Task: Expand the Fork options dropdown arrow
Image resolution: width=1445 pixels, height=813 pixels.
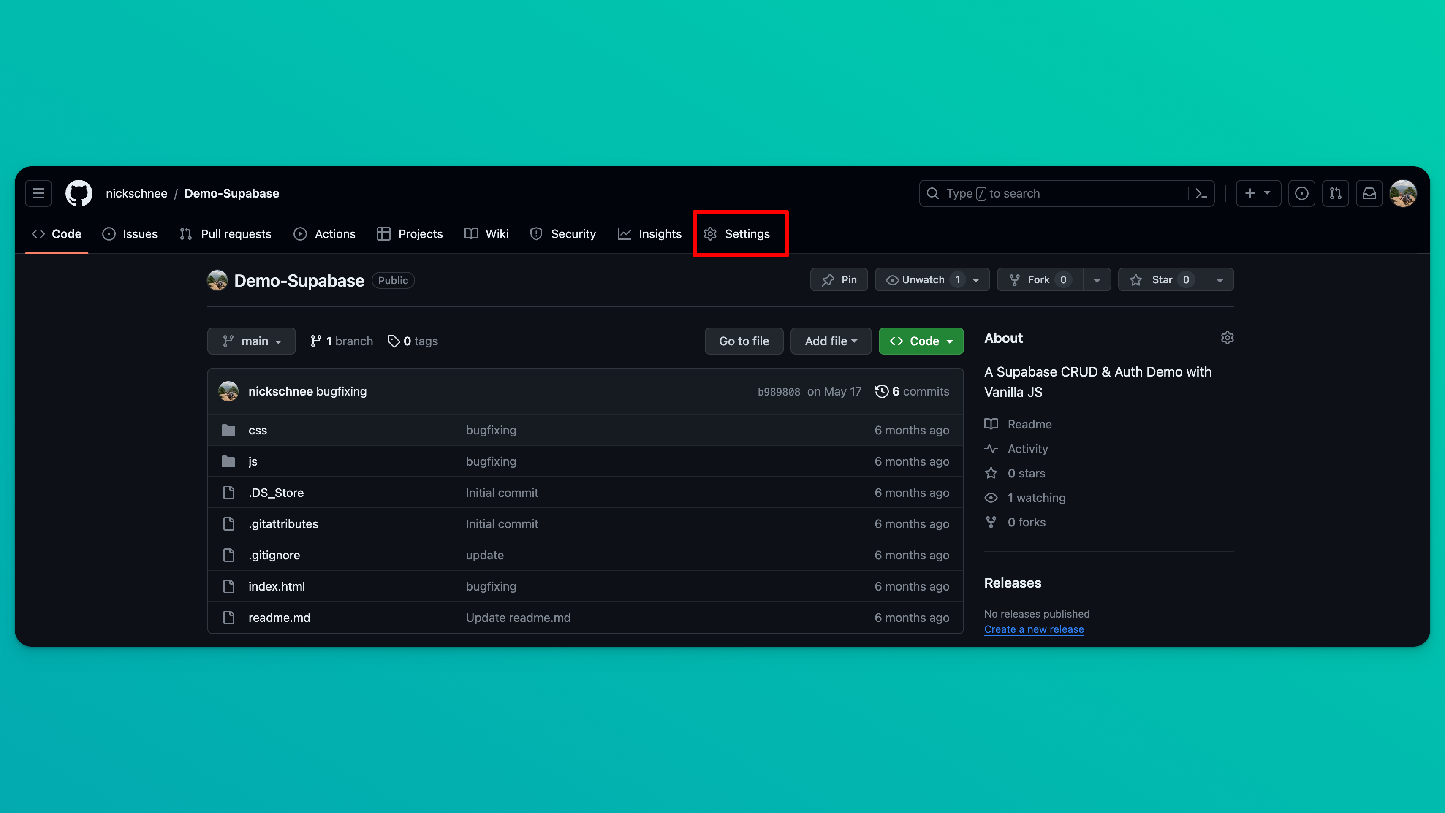Action: (x=1097, y=280)
